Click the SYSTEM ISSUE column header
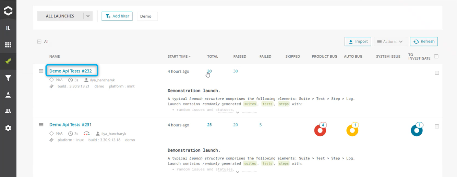This screenshot has width=457, height=177. (388, 56)
